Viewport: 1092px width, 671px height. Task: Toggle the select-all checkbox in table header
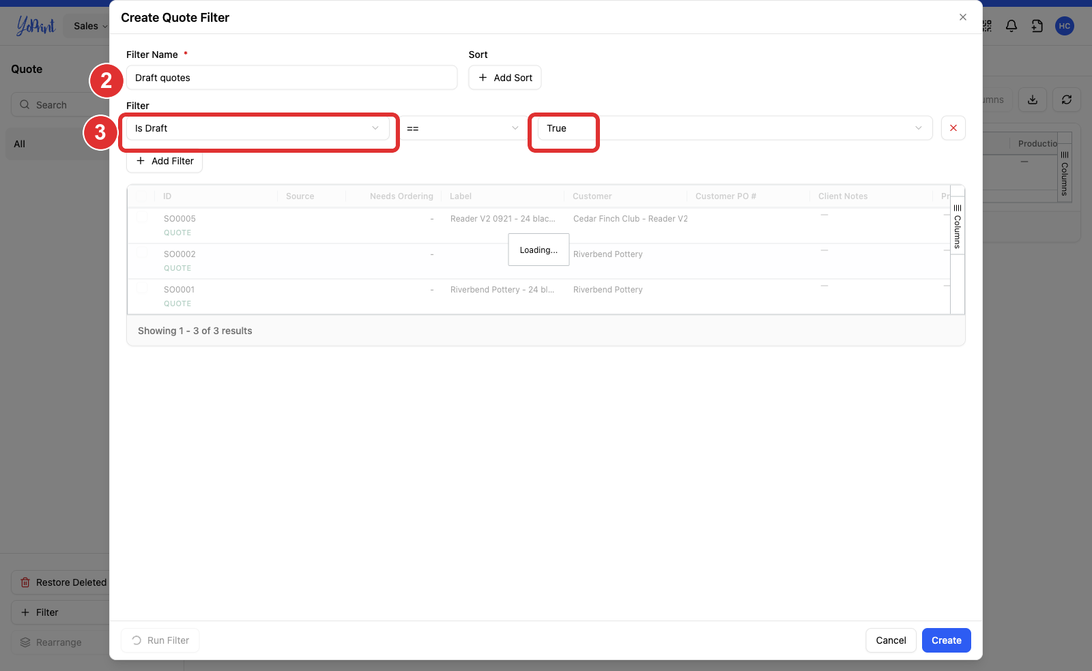point(142,196)
